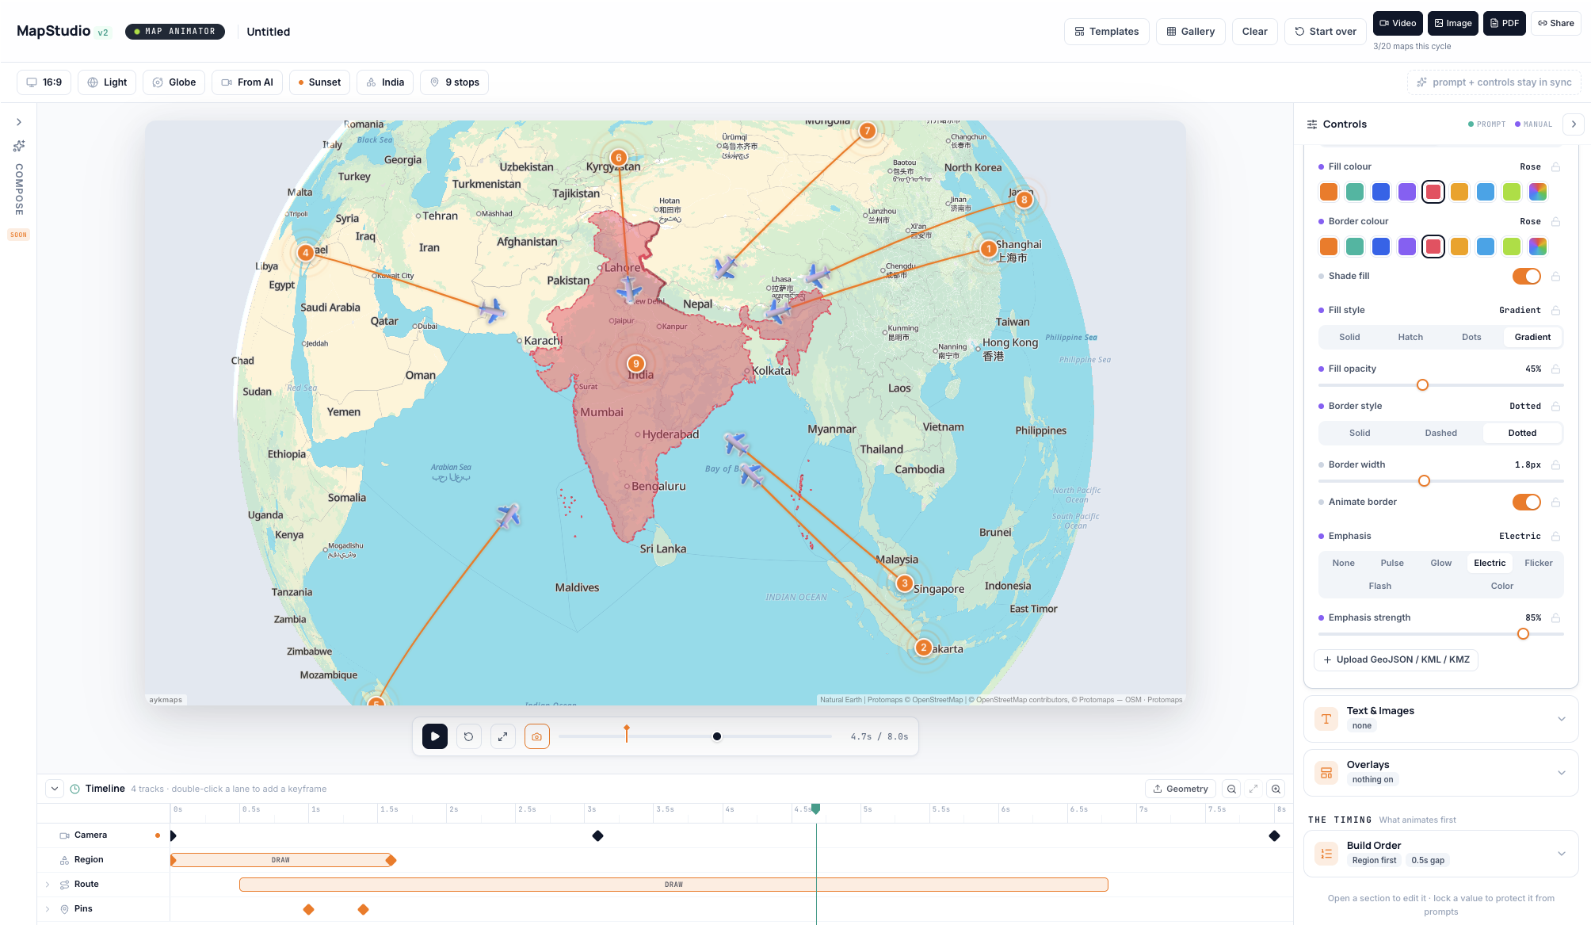Click the timeline zoom in magnifier

tap(1276, 789)
